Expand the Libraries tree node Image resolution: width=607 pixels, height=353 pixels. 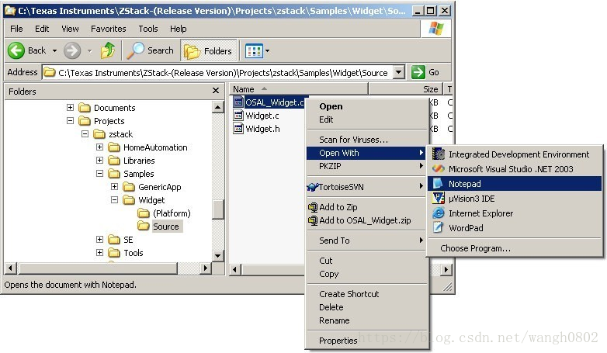pyautogui.click(x=99, y=161)
